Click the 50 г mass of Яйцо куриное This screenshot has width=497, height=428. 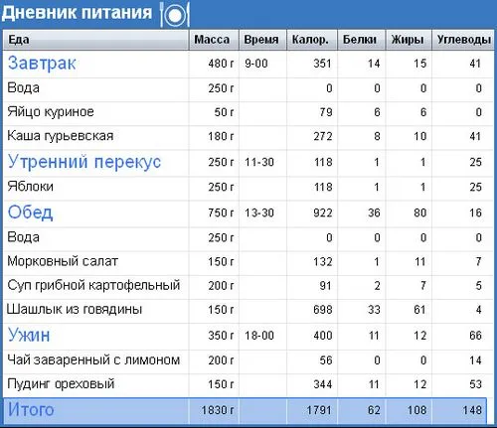(224, 112)
